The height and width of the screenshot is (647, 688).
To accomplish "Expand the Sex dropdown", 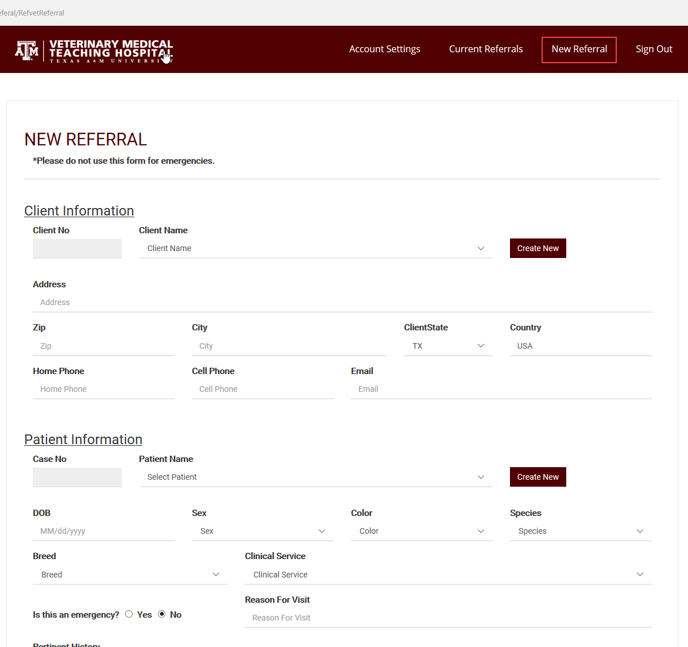I will [262, 531].
